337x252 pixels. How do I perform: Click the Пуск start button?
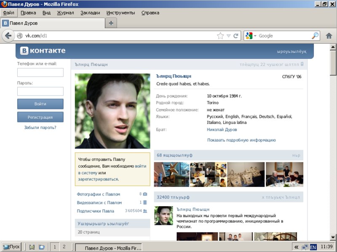click(x=12, y=247)
